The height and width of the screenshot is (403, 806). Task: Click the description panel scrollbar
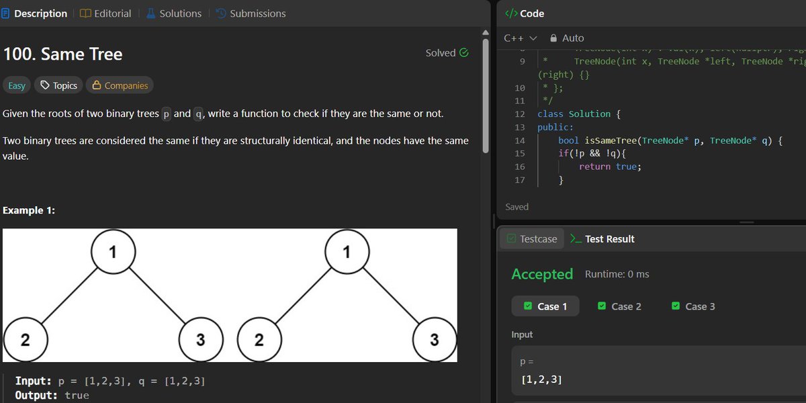pos(486,96)
